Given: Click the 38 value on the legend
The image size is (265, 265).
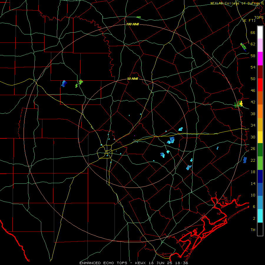Looking at the screenshot, I should pyautogui.click(x=253, y=114).
